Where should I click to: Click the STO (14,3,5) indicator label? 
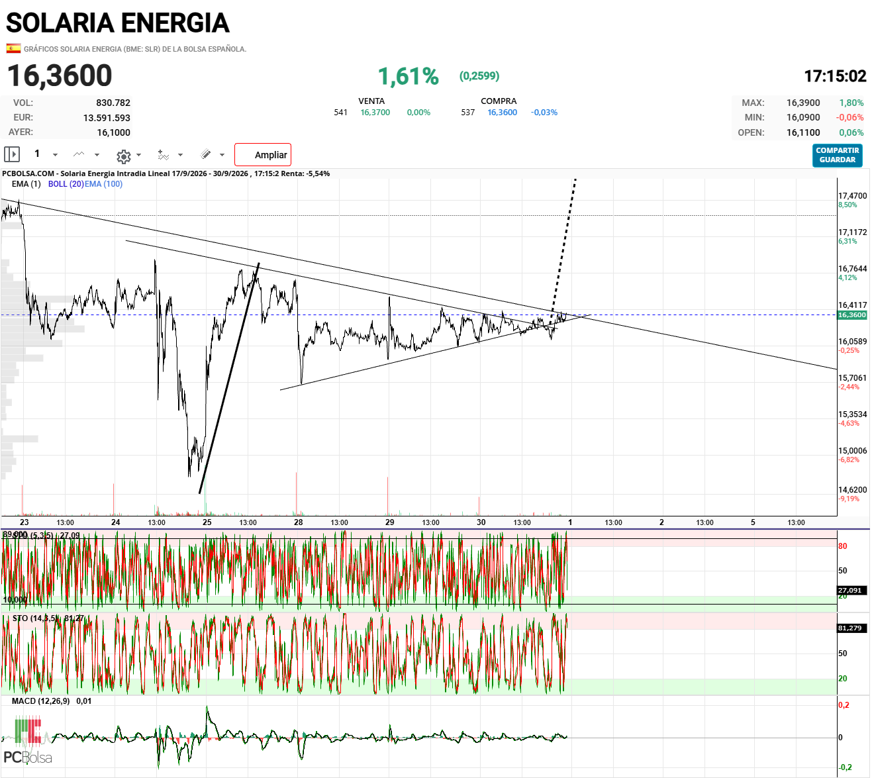pyautogui.click(x=36, y=618)
